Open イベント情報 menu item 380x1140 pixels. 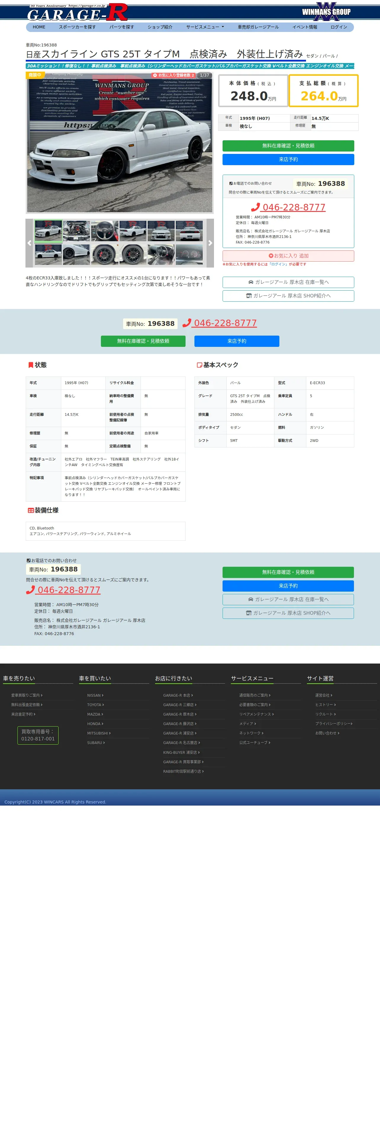(x=305, y=27)
